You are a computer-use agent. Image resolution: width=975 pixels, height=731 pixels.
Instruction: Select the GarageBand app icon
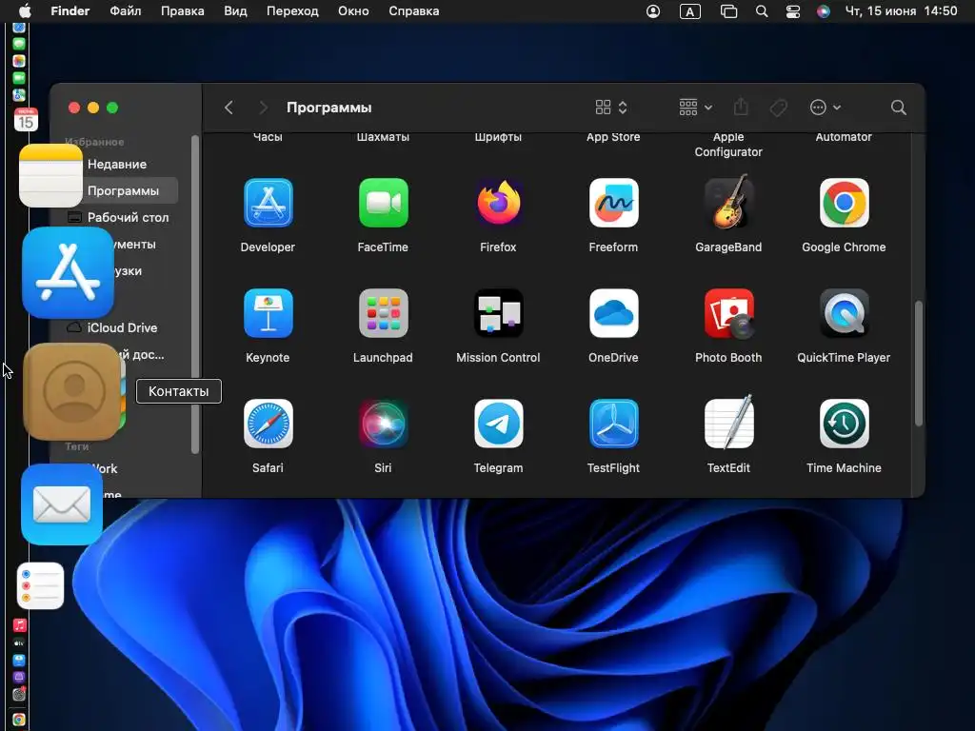(x=728, y=202)
